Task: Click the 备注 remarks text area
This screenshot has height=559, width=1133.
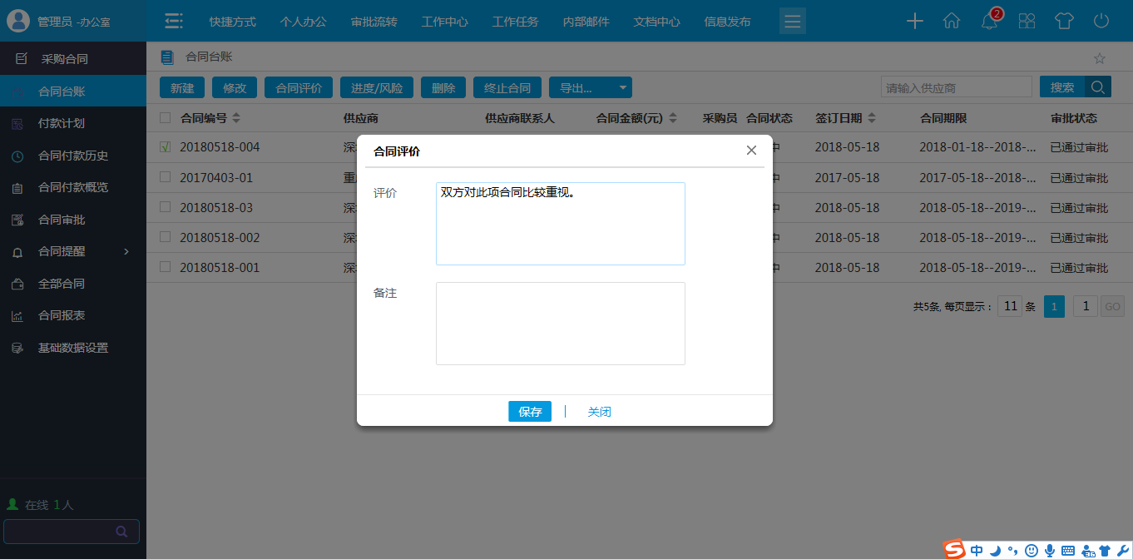Action: coord(560,323)
